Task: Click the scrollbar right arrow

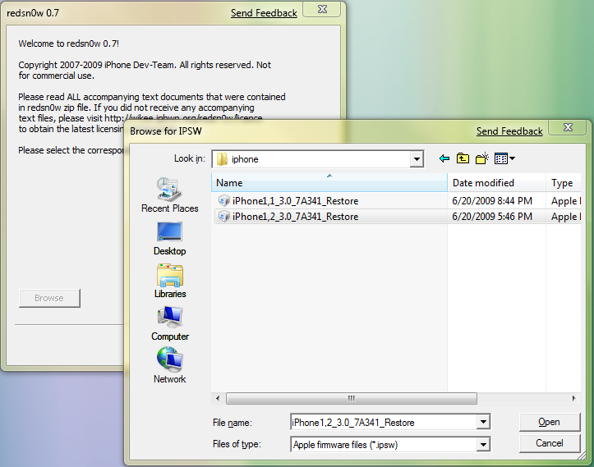Action: (574, 399)
